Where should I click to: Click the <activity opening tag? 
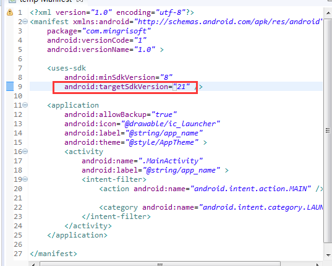[x=84, y=152]
